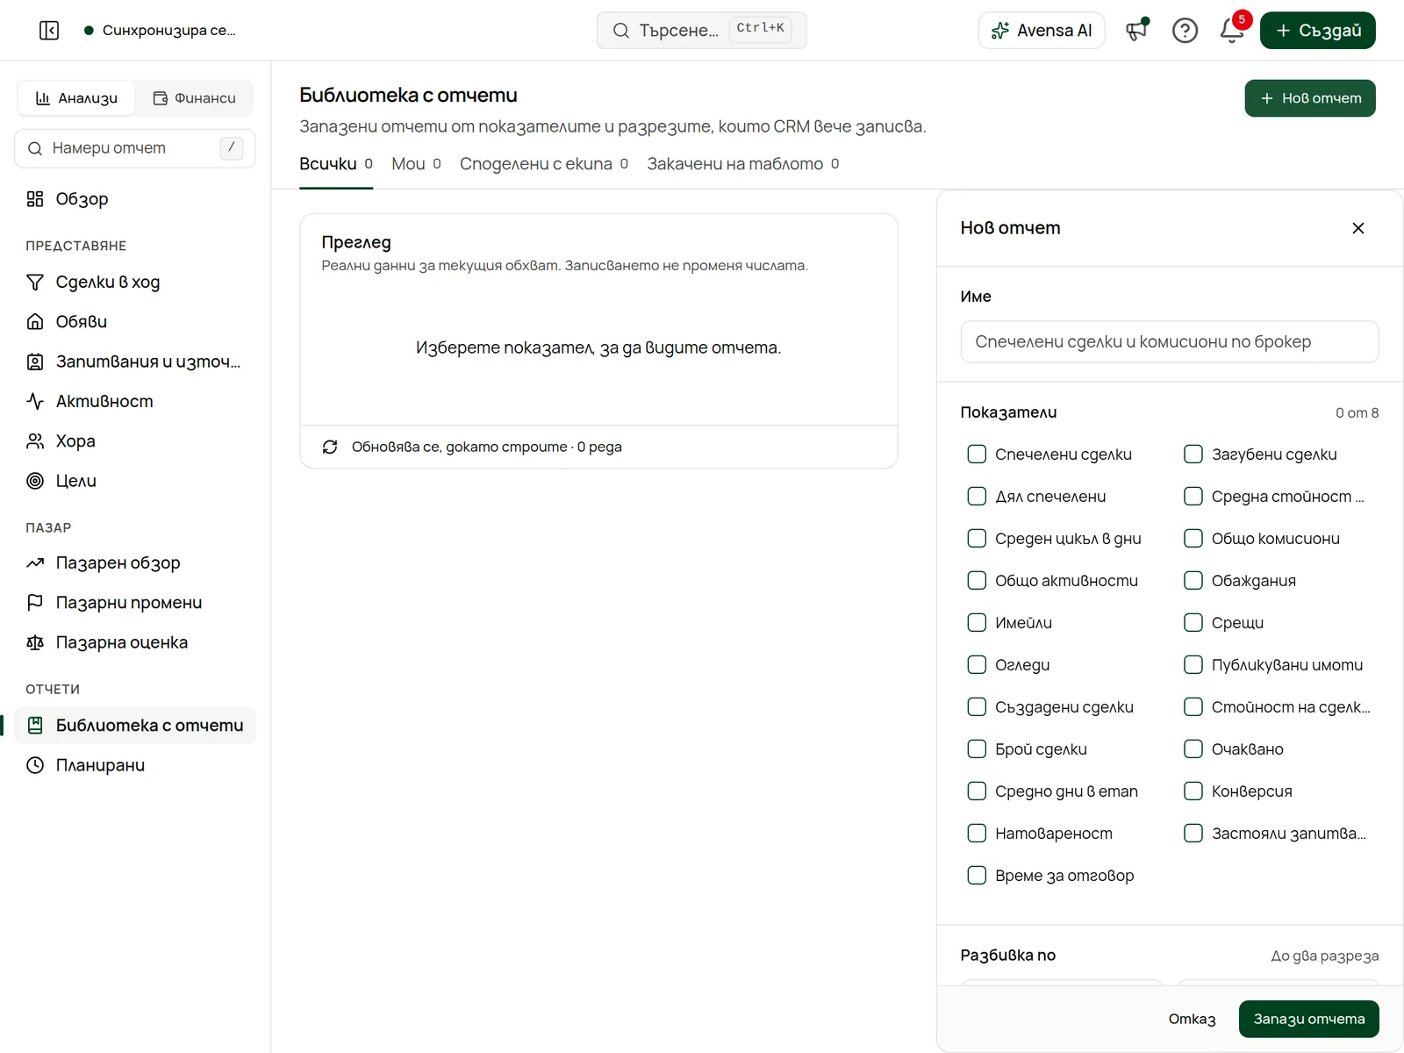Image resolution: width=1404 pixels, height=1053 pixels.
Task: Click the Създай button
Action: click(x=1318, y=31)
